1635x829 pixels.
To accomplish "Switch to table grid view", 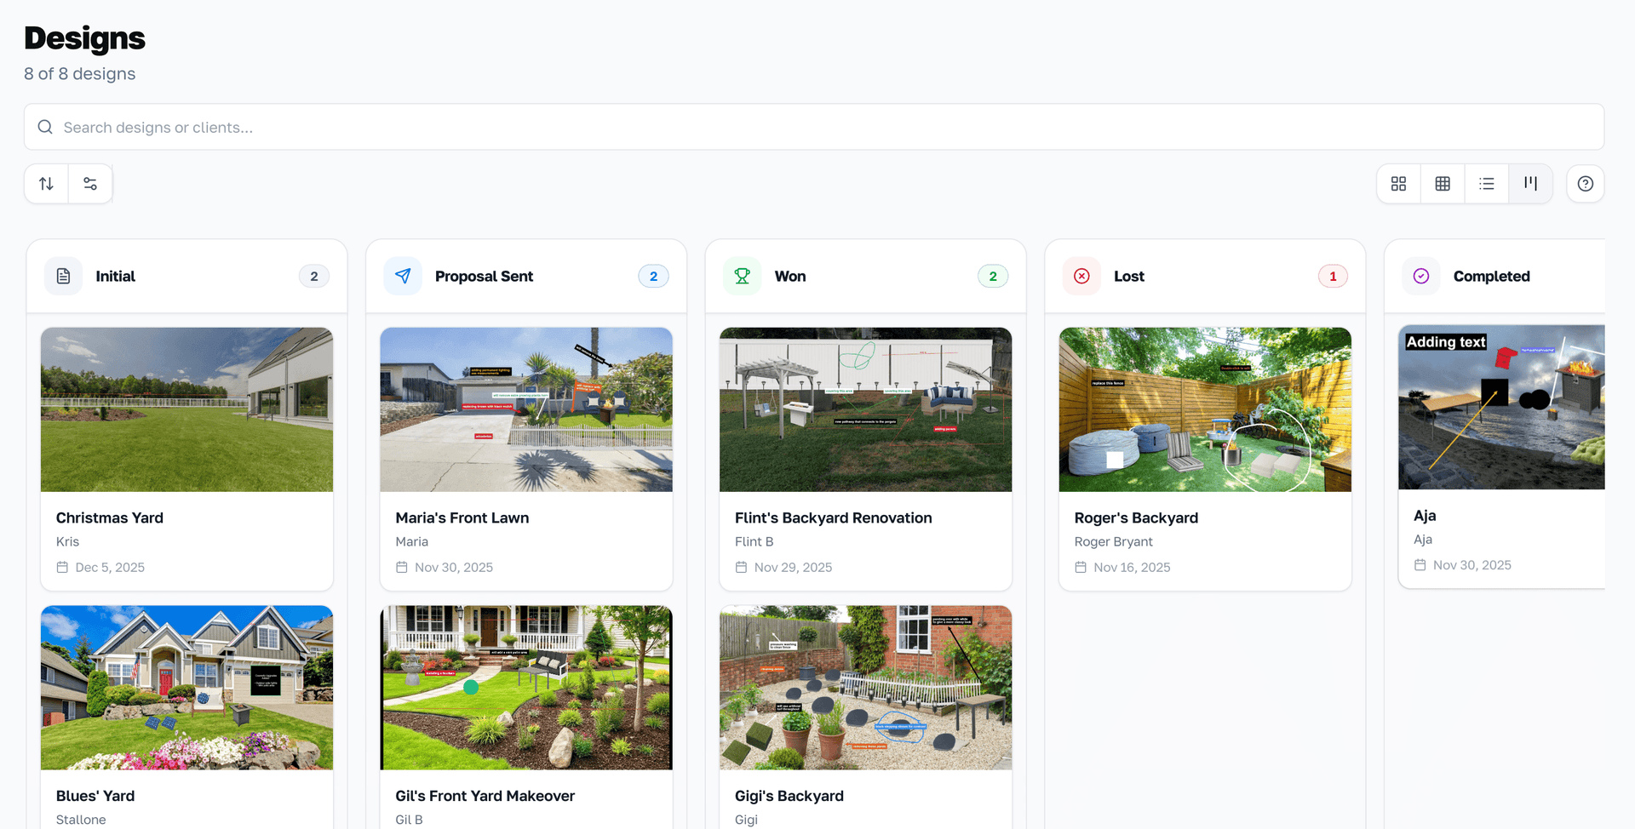I will click(1443, 184).
